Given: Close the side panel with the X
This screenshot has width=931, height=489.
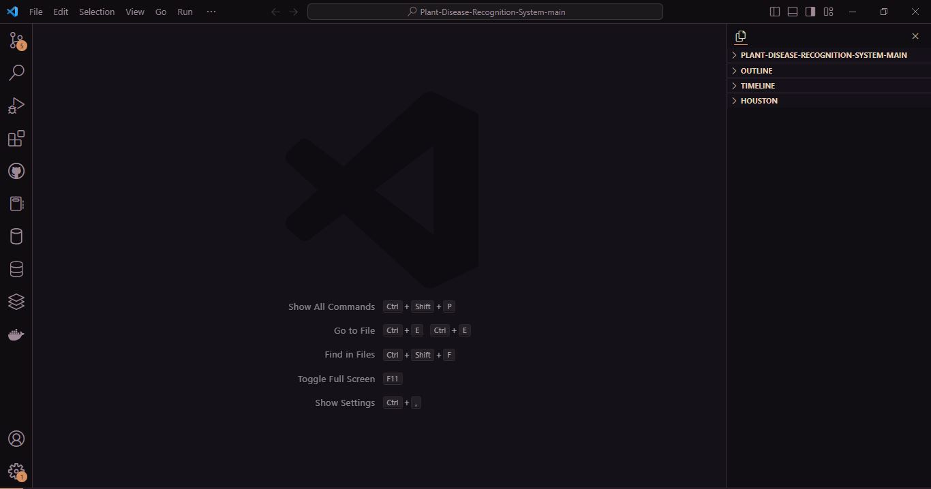Looking at the screenshot, I should click(915, 36).
